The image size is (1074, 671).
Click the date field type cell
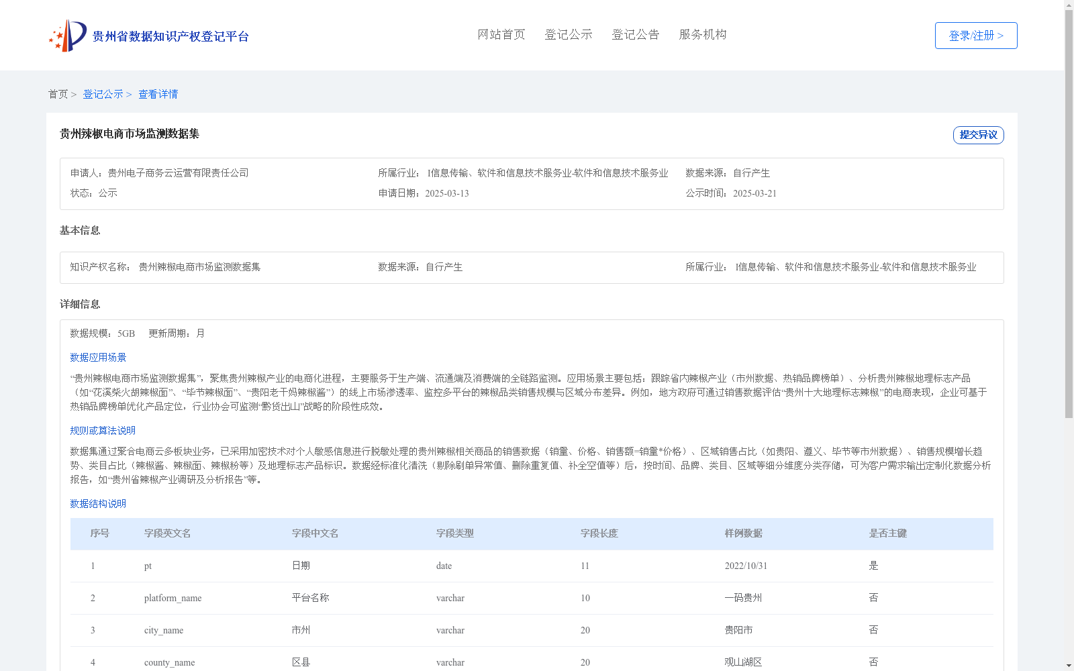click(x=444, y=566)
